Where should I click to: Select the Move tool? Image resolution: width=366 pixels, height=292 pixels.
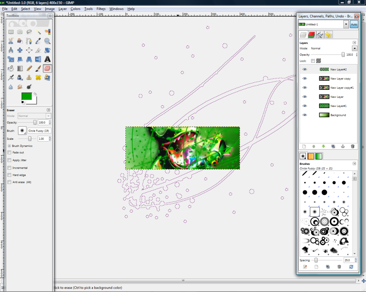tap(20, 50)
